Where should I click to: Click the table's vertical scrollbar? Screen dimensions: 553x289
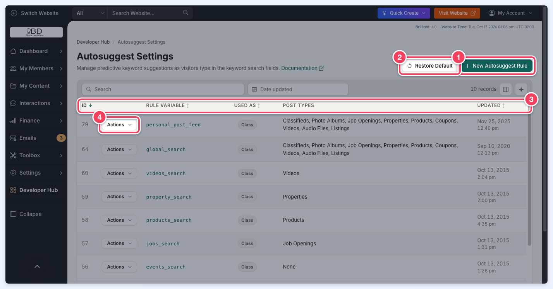529,178
